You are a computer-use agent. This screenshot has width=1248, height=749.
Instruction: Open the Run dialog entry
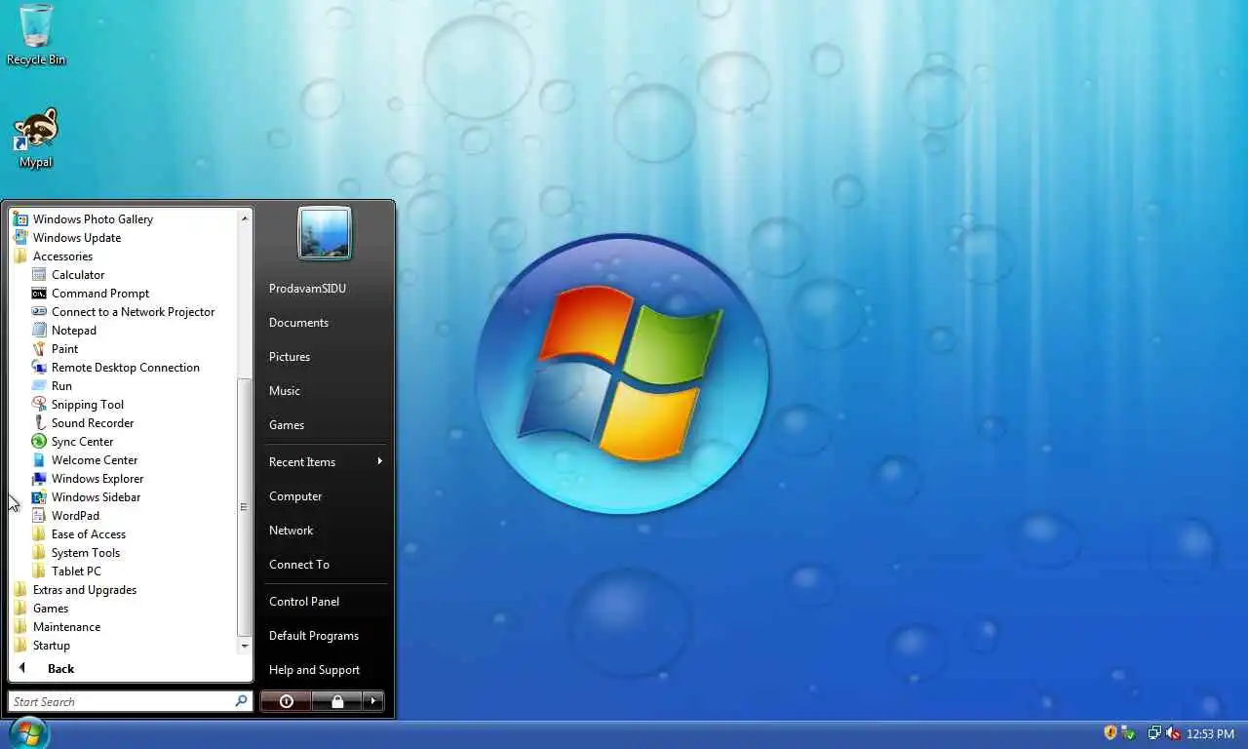point(52,386)
